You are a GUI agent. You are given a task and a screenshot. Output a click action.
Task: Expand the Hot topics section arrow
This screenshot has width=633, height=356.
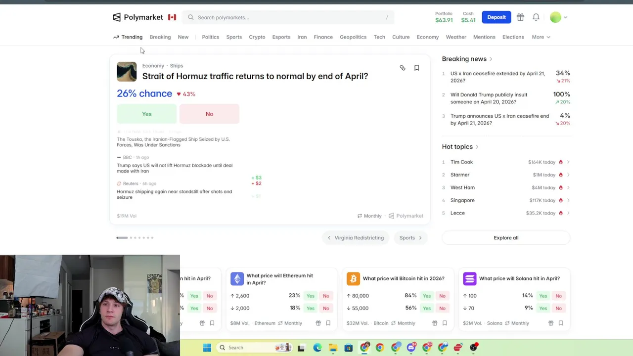coord(477,147)
